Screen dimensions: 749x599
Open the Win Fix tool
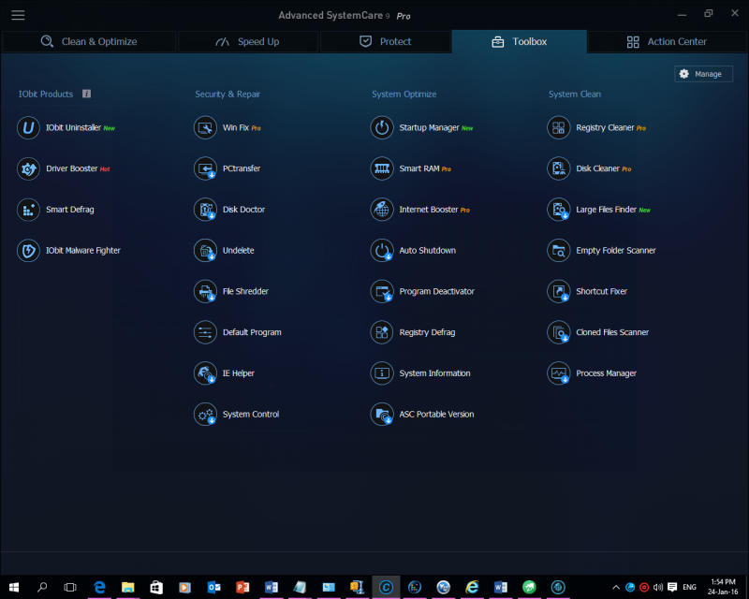click(228, 128)
